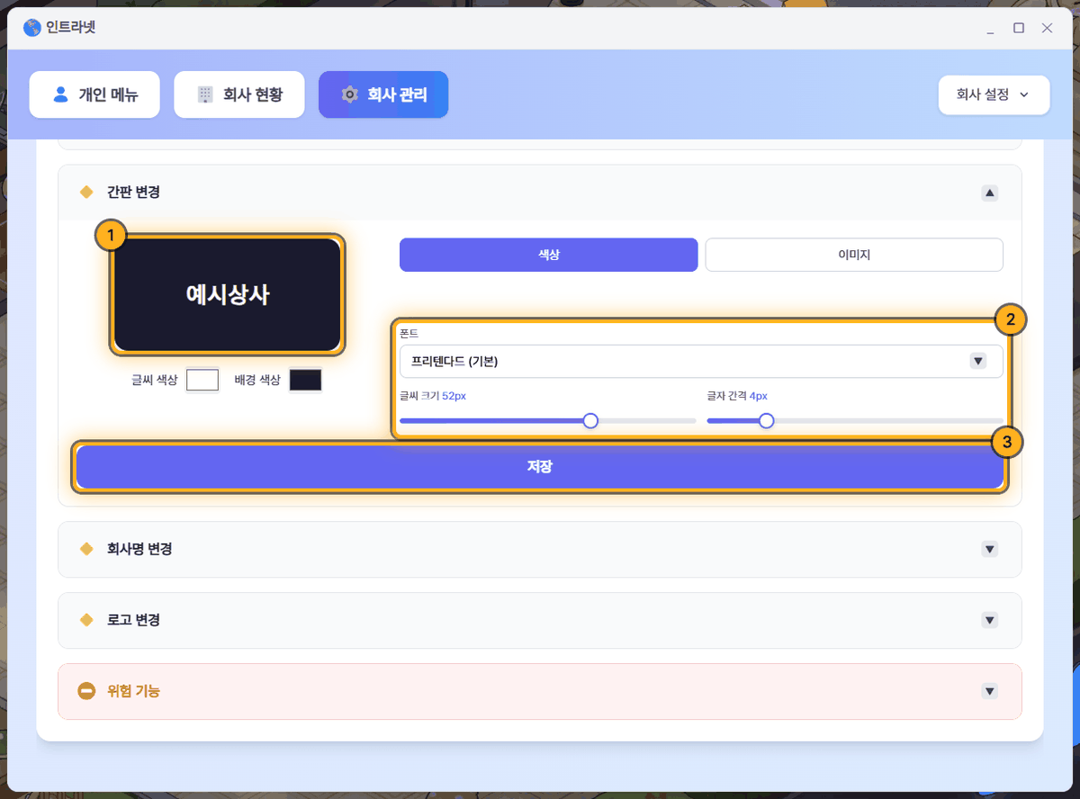Open the 프리텐다드 (기본) font dropdown
Viewport: 1080px width, 799px height.
coord(701,361)
